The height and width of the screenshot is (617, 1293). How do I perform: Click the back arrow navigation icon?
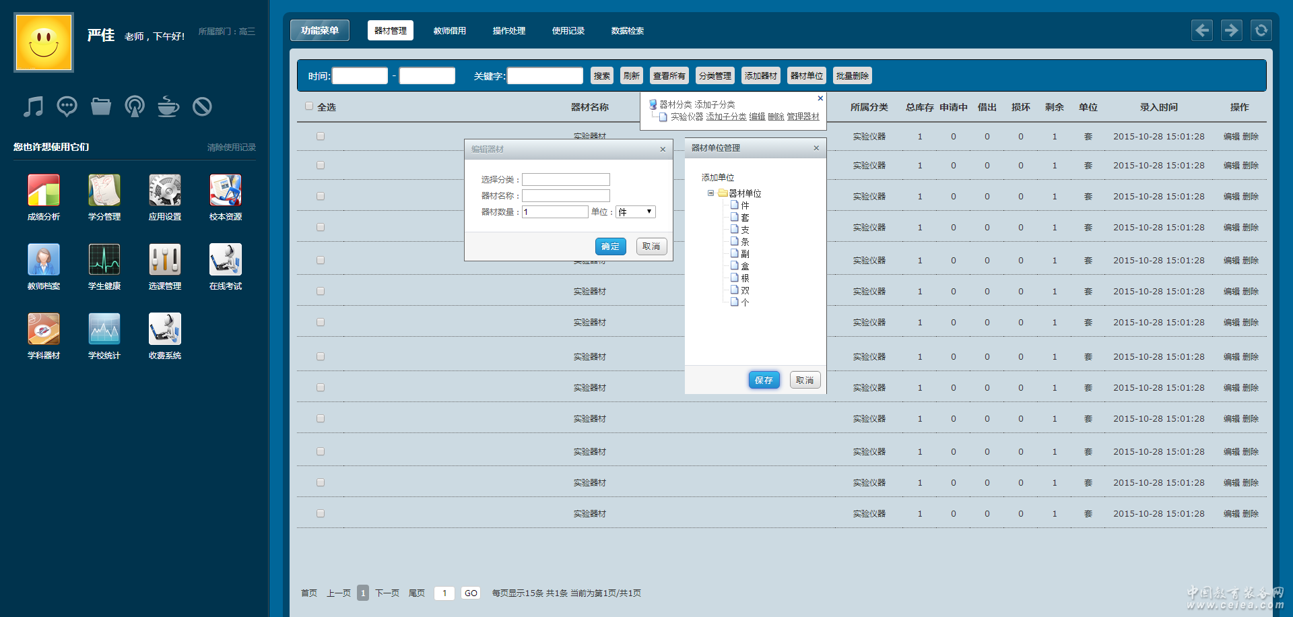click(x=1202, y=30)
